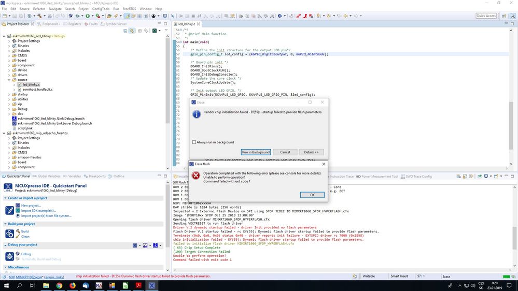Viewport: 518px width, 291px height.
Task: Select evkmimxrt1060_iled_blinky JLink Debug.launch file
Action: [51, 119]
